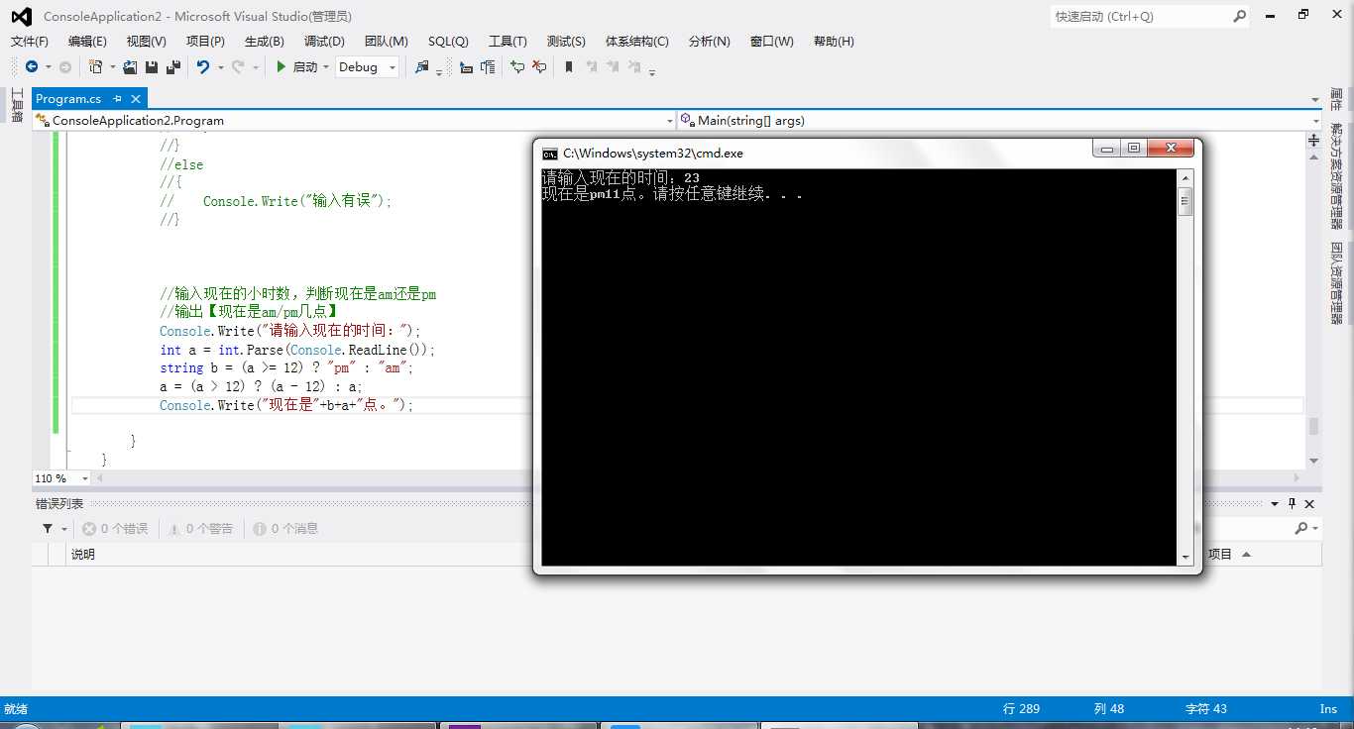Open the Navigate Backward history dropdown

click(x=48, y=67)
